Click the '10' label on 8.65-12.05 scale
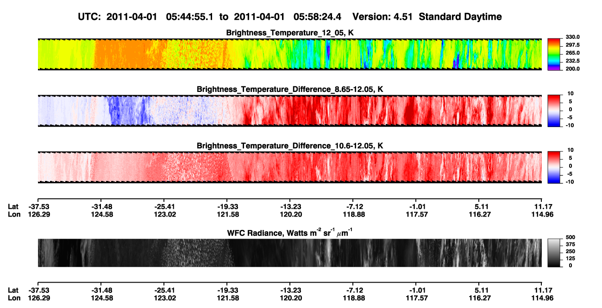 coord(571,94)
